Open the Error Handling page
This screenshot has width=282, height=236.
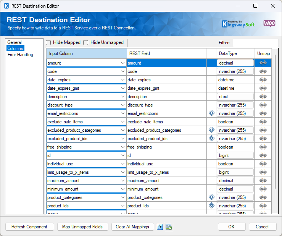(20, 55)
